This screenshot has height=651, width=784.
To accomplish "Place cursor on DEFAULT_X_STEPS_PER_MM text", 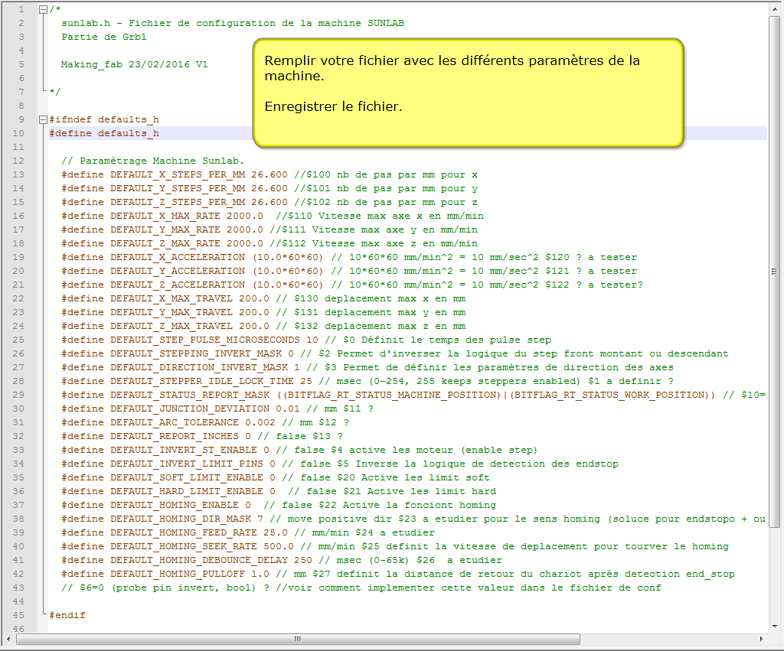I will click(x=178, y=175).
